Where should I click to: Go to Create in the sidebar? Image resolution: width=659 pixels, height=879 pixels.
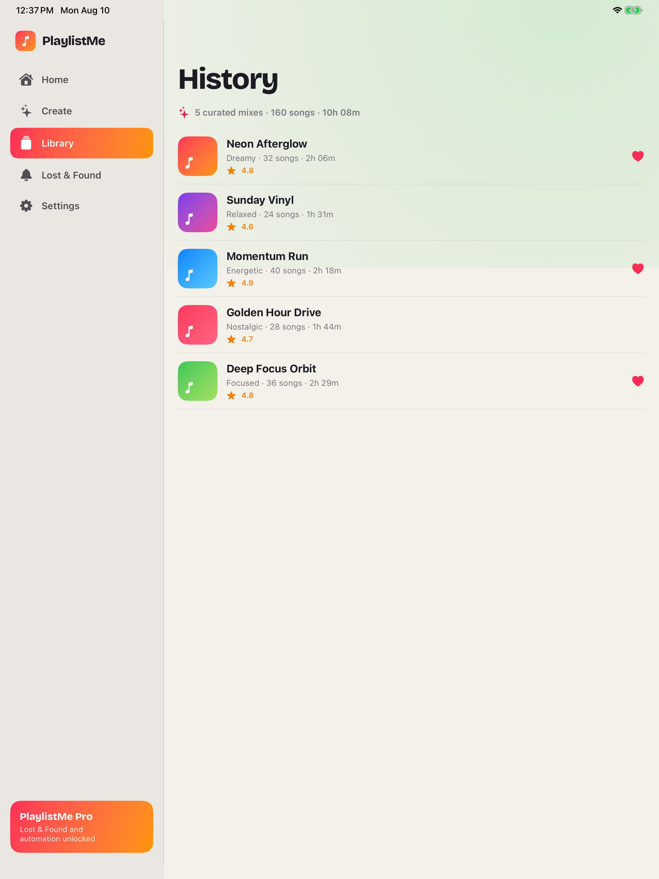81,111
